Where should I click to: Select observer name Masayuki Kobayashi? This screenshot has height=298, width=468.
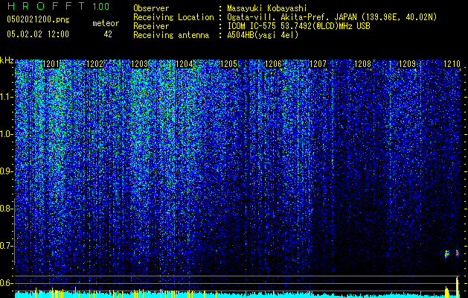pos(267,8)
